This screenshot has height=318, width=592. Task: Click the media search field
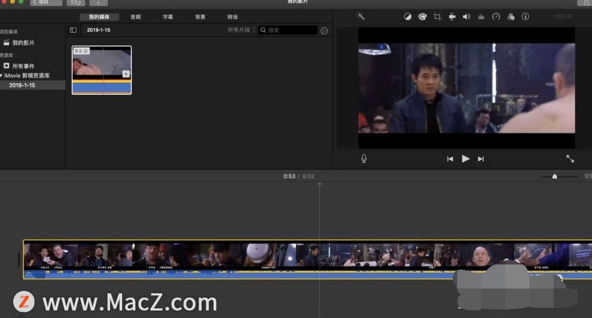pos(288,30)
